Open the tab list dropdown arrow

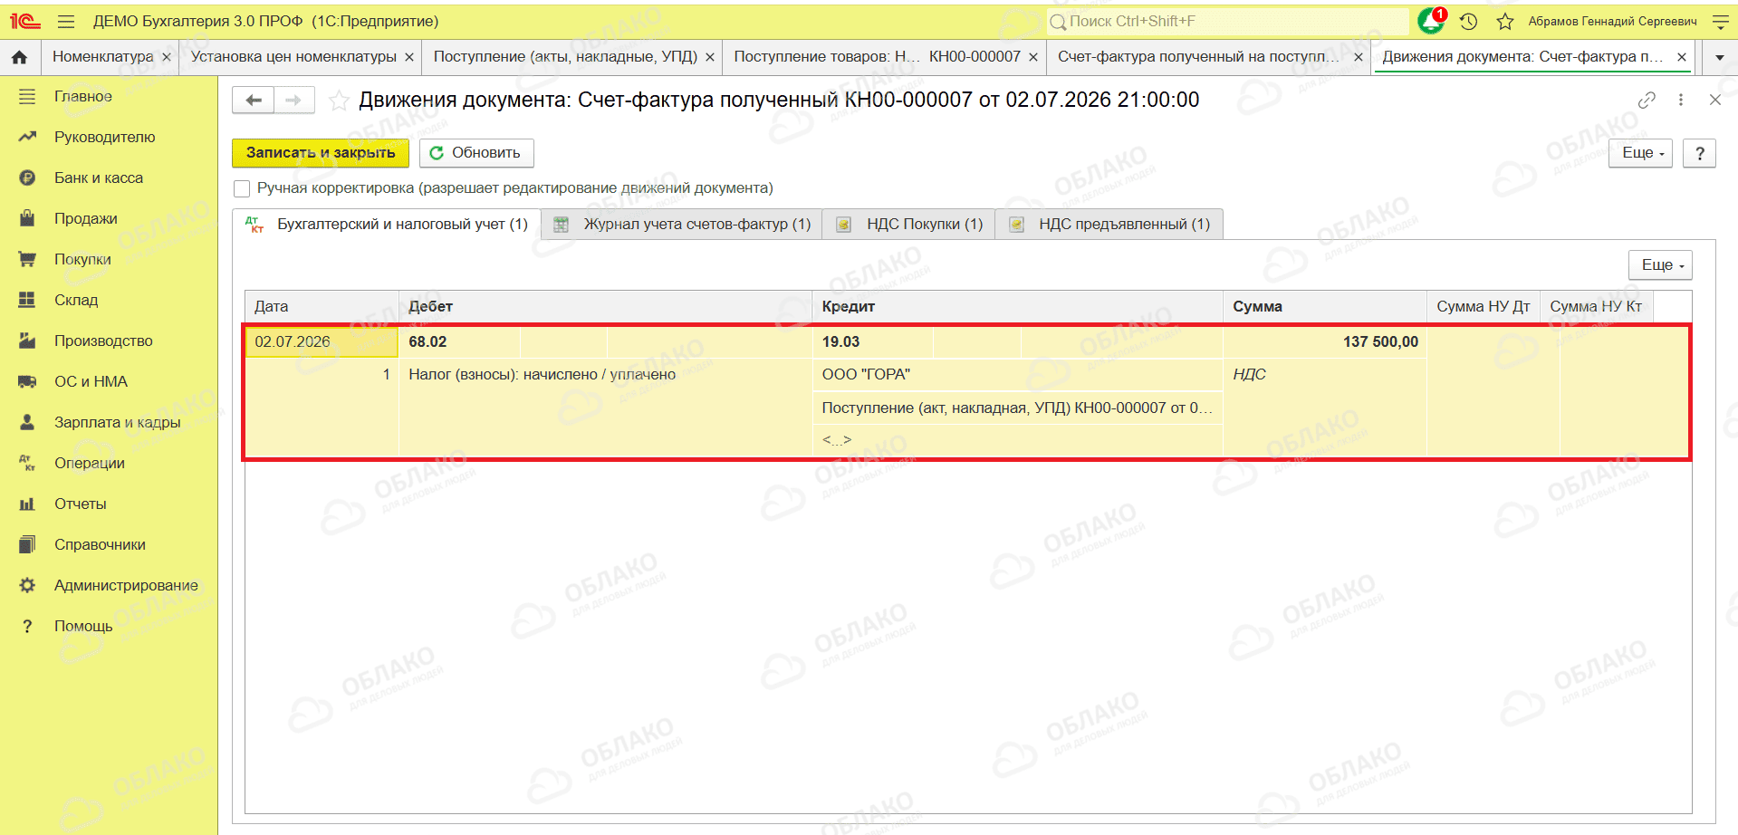pos(1719,57)
